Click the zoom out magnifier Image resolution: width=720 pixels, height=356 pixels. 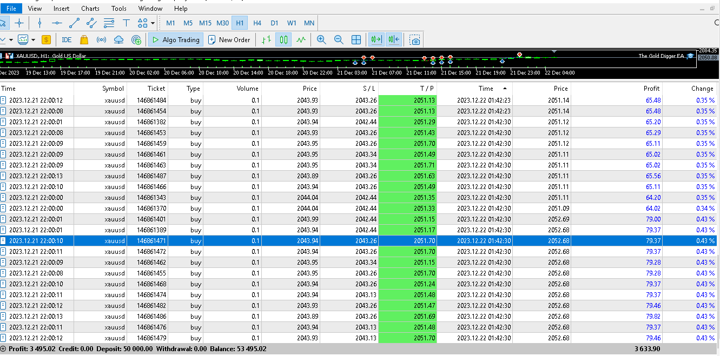click(x=339, y=39)
